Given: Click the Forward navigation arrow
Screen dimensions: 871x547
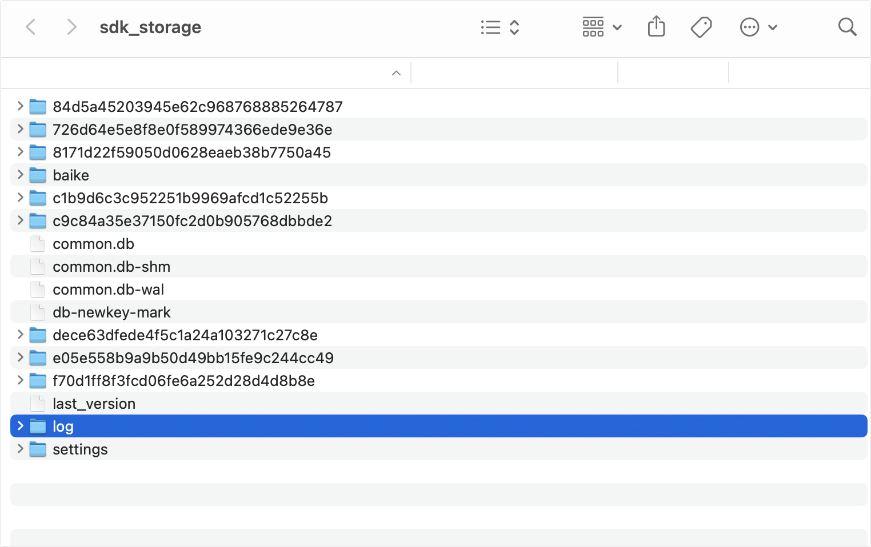Looking at the screenshot, I should click(x=71, y=27).
